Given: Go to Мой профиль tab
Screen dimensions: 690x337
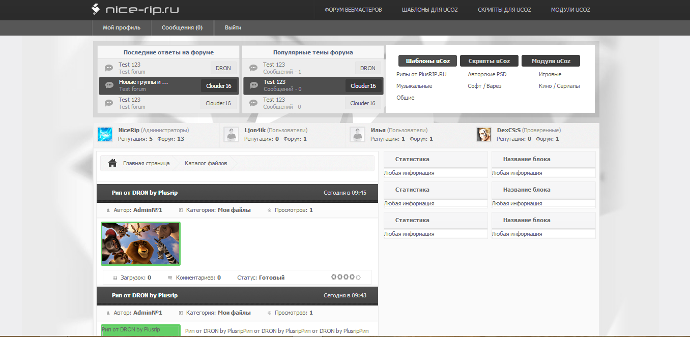Looking at the screenshot, I should (122, 27).
